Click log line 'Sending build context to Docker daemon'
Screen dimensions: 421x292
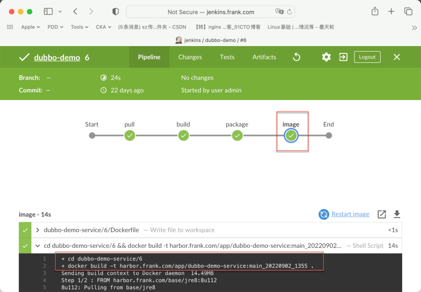click(x=137, y=273)
